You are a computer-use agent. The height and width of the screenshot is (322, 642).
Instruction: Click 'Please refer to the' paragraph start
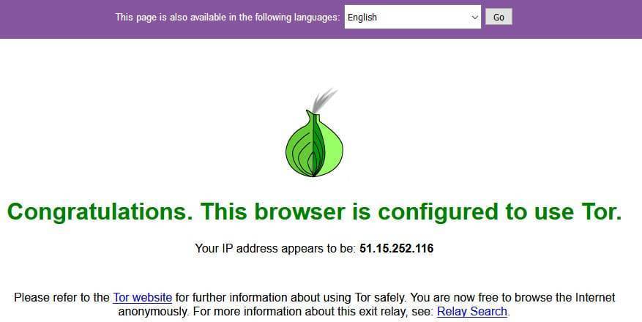61,297
